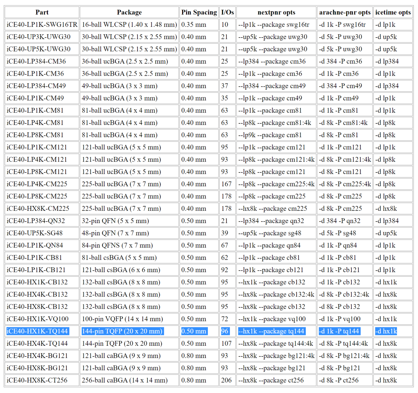This screenshot has height=393, width=418.
Task: Click the icetime opts column header
Action: [393, 12]
